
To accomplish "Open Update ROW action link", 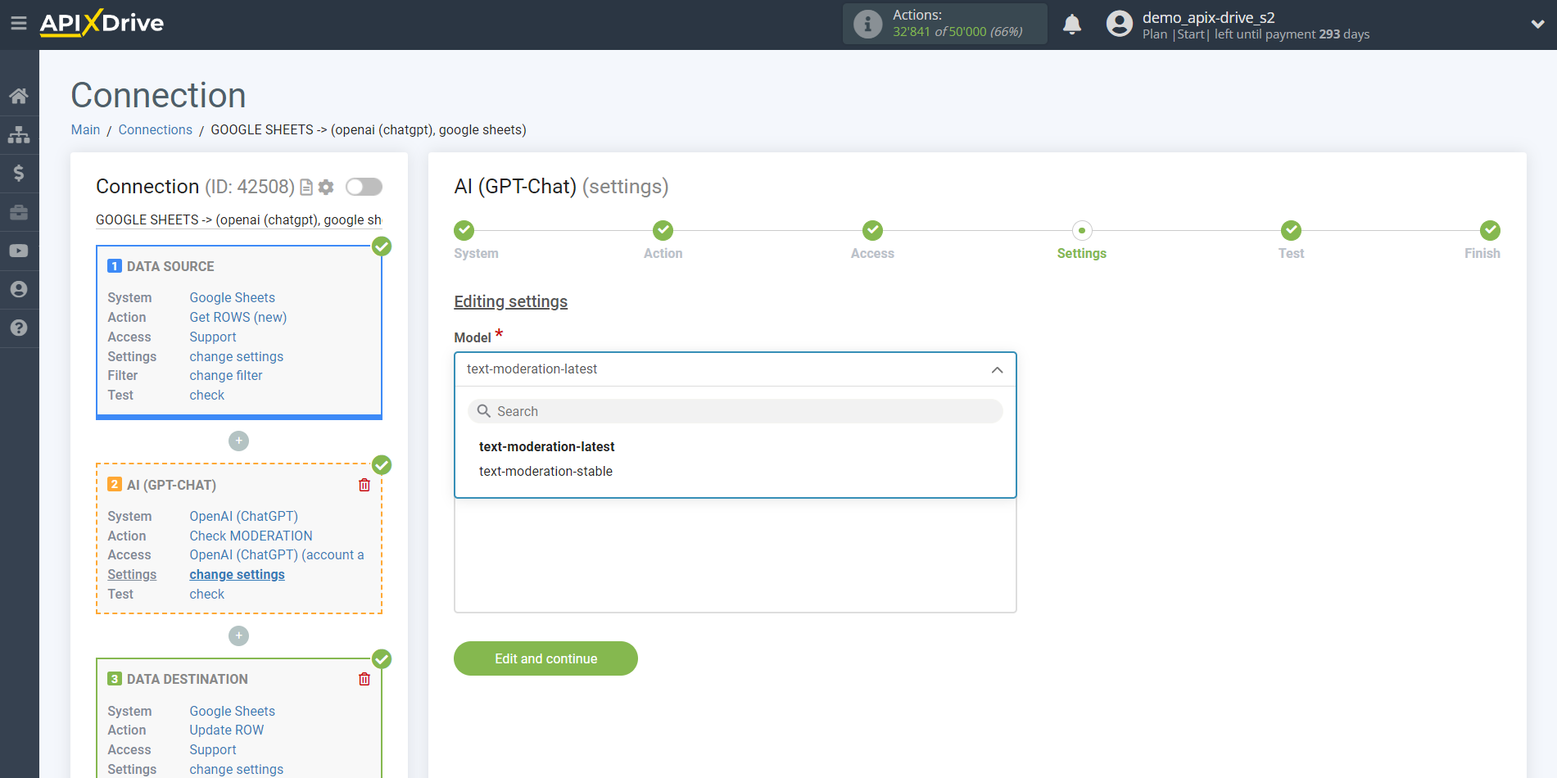I will pyautogui.click(x=226, y=730).
